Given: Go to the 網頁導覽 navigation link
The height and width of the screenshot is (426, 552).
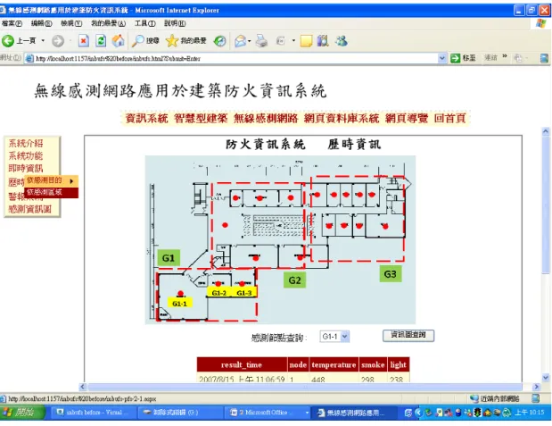Looking at the screenshot, I should coord(407,118).
